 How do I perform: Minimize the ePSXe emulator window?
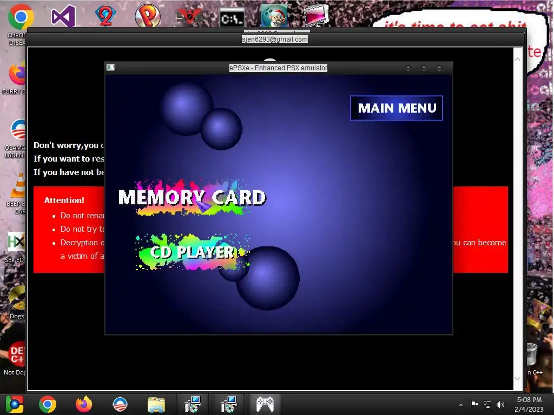tap(408, 68)
